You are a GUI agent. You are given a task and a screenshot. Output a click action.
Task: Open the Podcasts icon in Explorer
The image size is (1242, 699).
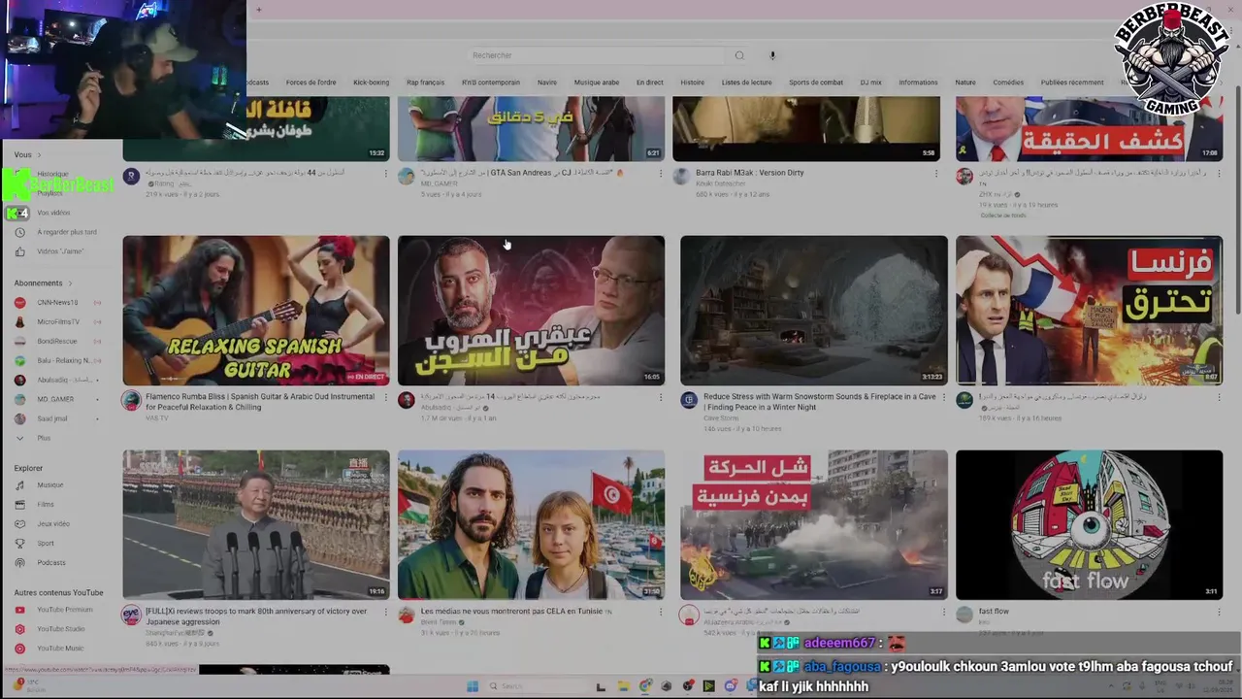(x=19, y=563)
